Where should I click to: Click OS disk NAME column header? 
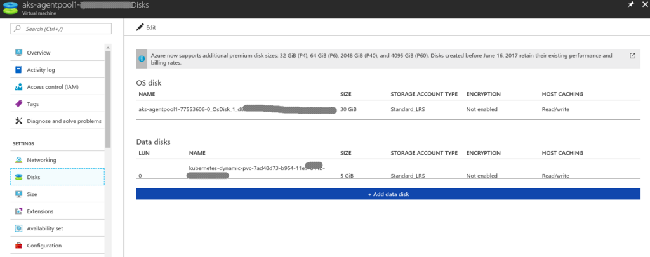coord(147,94)
